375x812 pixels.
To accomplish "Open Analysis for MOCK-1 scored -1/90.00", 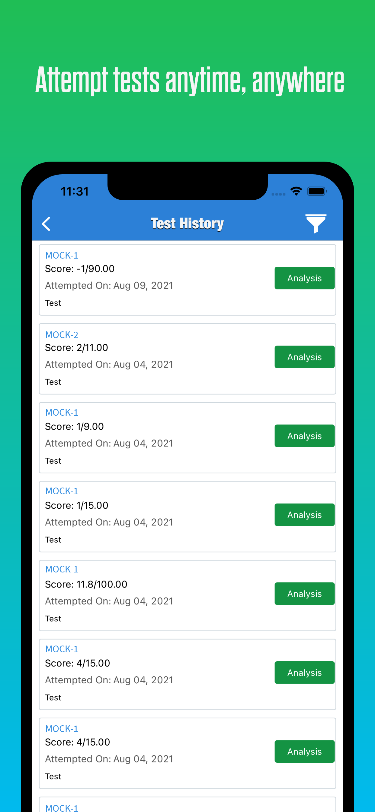I will [x=304, y=278].
